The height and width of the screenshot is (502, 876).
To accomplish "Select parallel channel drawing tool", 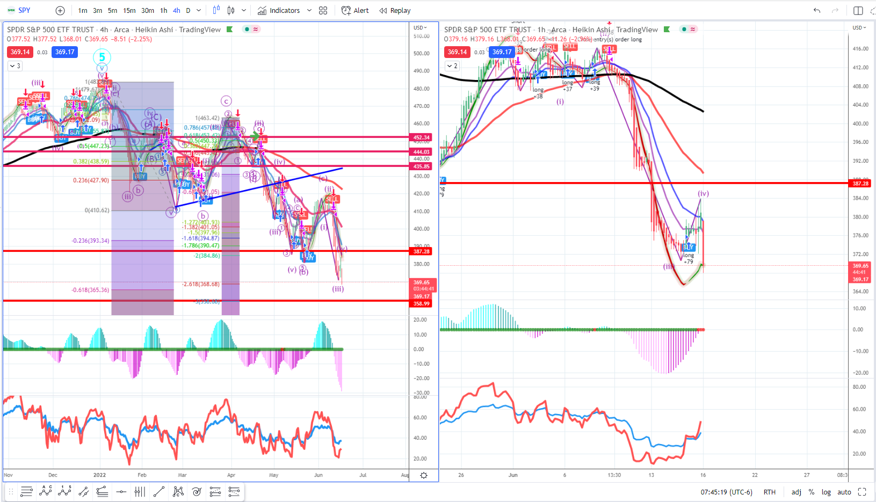I will click(x=83, y=491).
